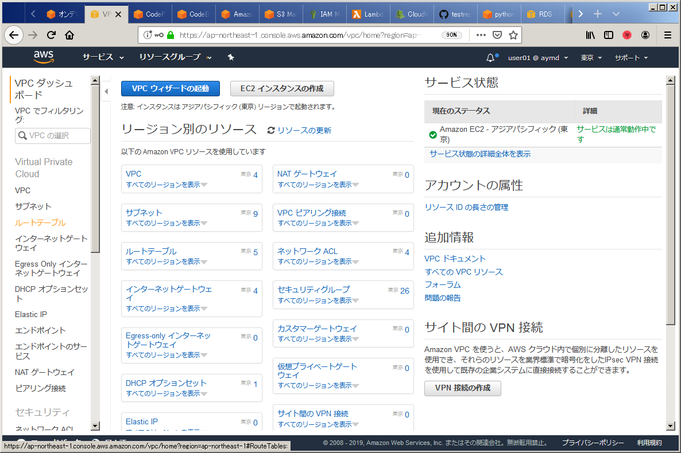The width and height of the screenshot is (681, 453).
Task: Click the main page scrollbar down arrow
Action: click(670, 425)
